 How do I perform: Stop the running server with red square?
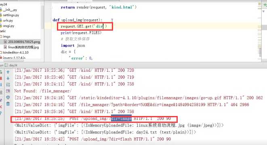[1, 78]
